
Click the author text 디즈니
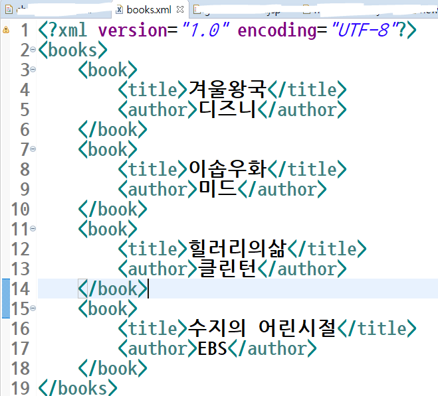pyautogui.click(x=227, y=109)
